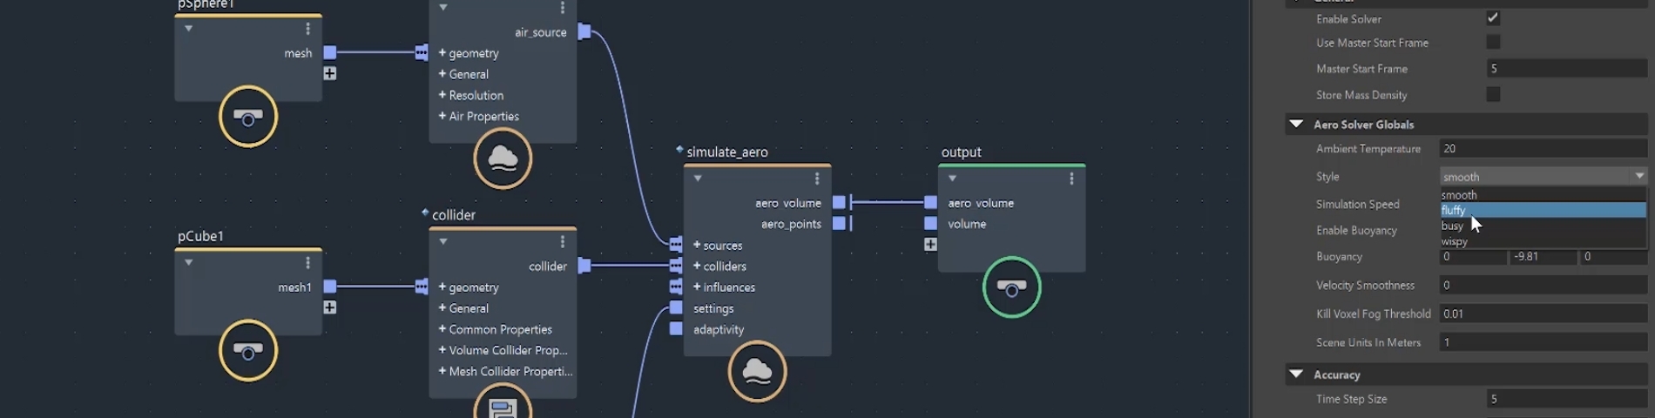Click Master Start Frame value field

pyautogui.click(x=1566, y=68)
